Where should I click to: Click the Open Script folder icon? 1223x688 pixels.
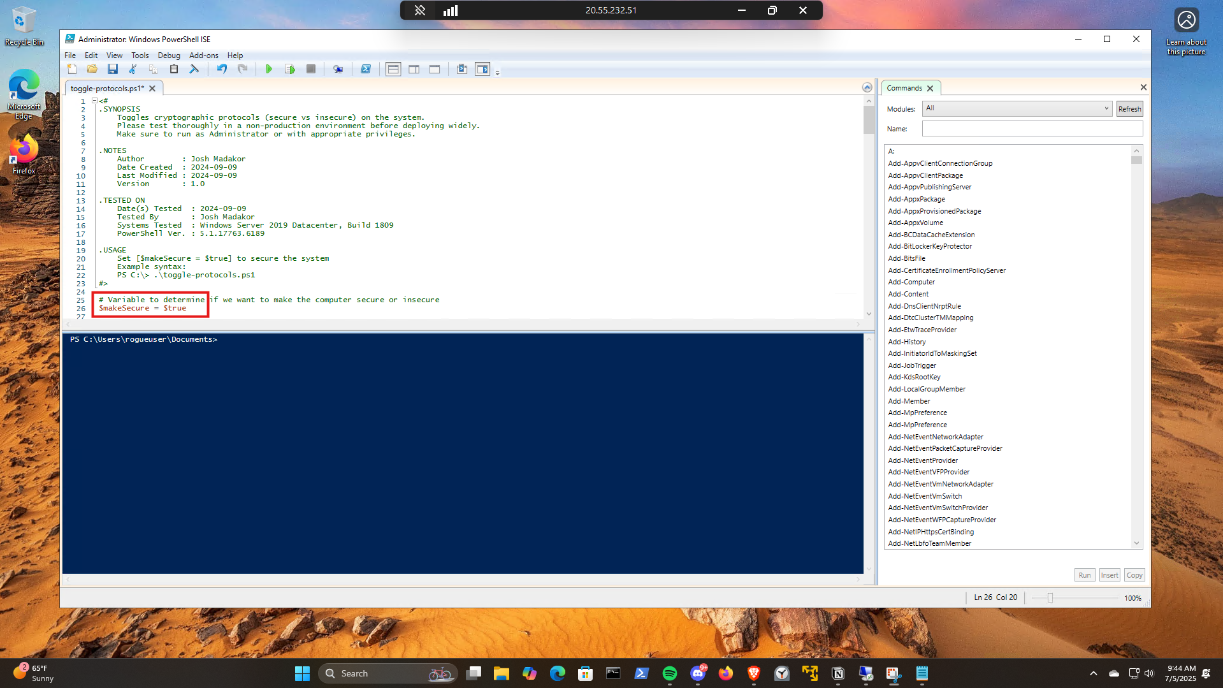pyautogui.click(x=92, y=69)
